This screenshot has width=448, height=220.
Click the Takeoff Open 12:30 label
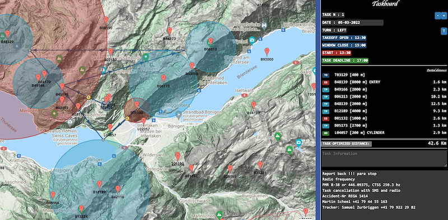[x=344, y=37]
